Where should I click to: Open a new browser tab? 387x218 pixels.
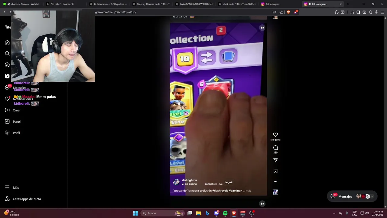[x=348, y=4]
